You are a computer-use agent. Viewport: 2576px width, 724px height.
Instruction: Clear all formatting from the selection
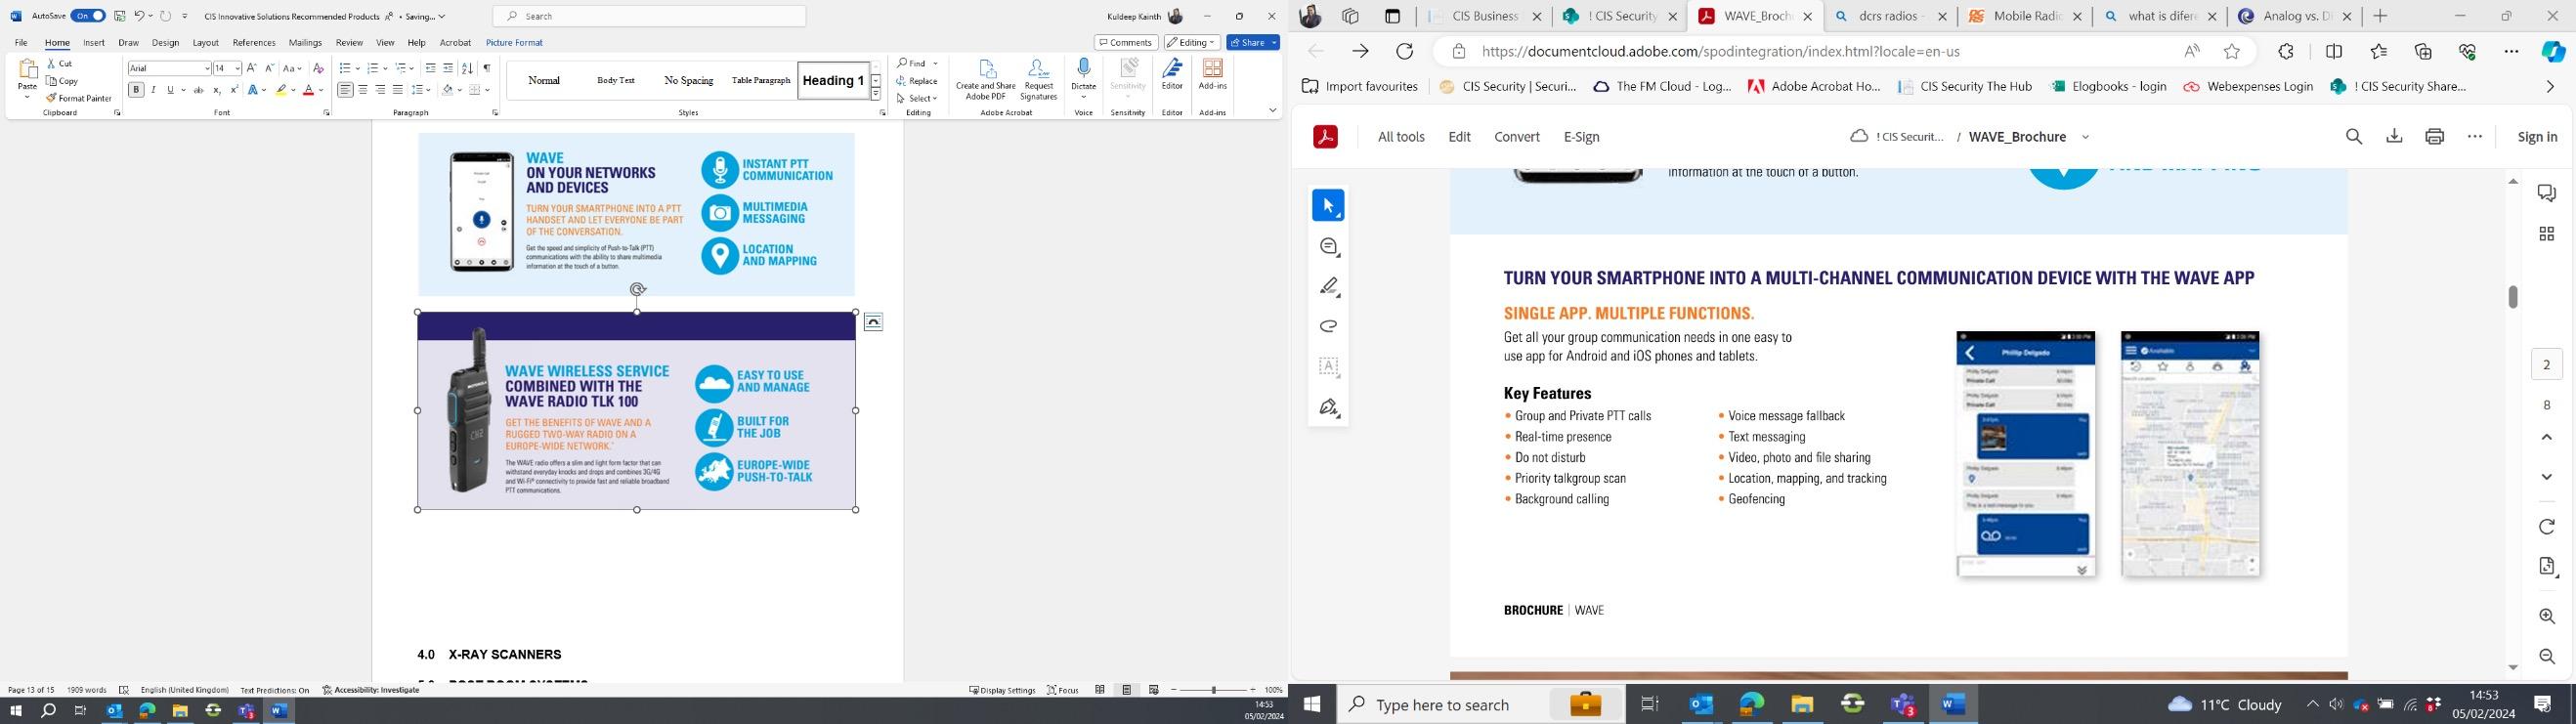319,68
